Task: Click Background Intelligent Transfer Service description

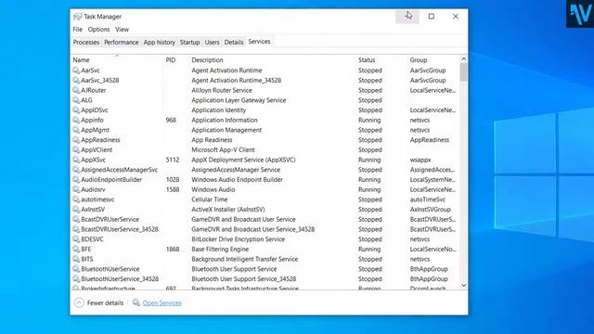Action: pyautogui.click(x=245, y=259)
